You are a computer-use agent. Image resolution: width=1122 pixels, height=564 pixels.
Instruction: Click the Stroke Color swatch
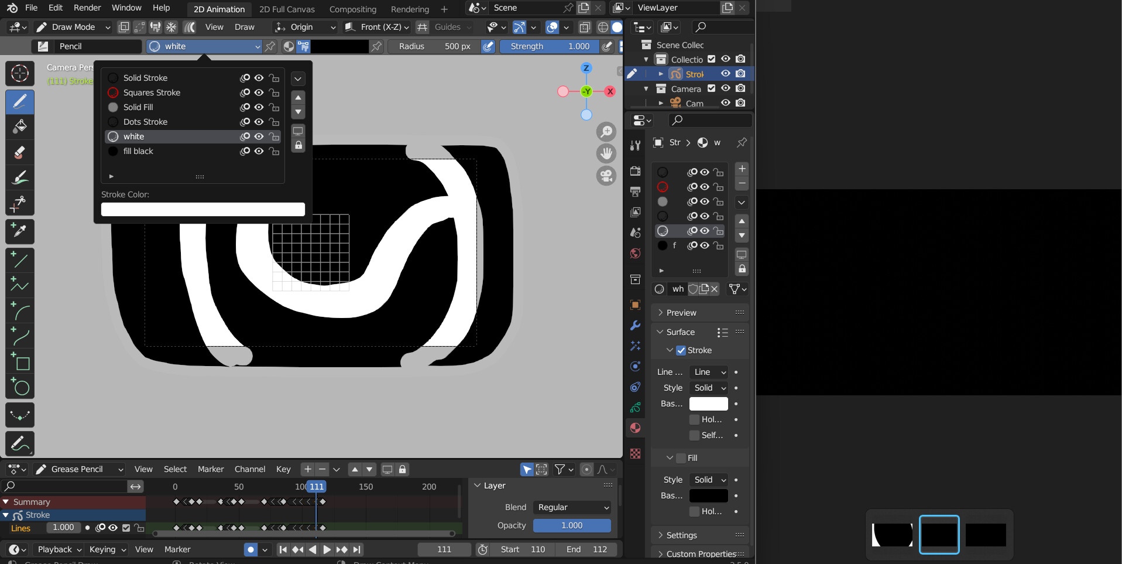pos(203,209)
